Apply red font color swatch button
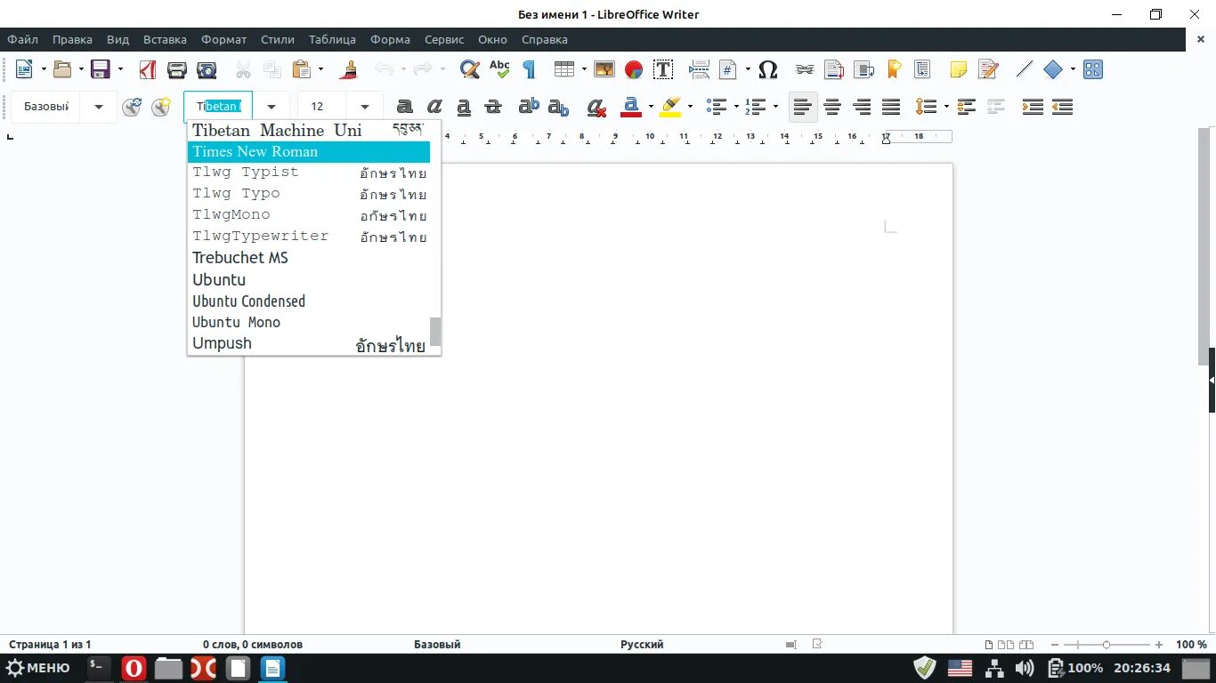The width and height of the screenshot is (1216, 683). [x=631, y=108]
